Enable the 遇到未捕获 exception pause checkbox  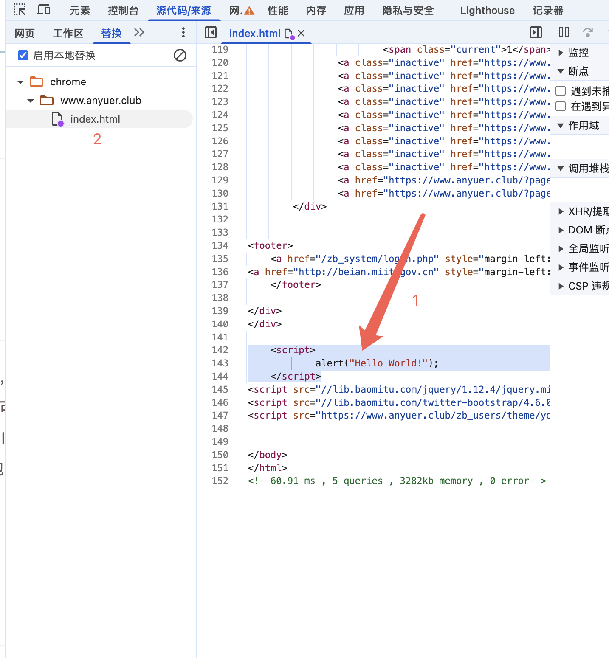(x=561, y=91)
